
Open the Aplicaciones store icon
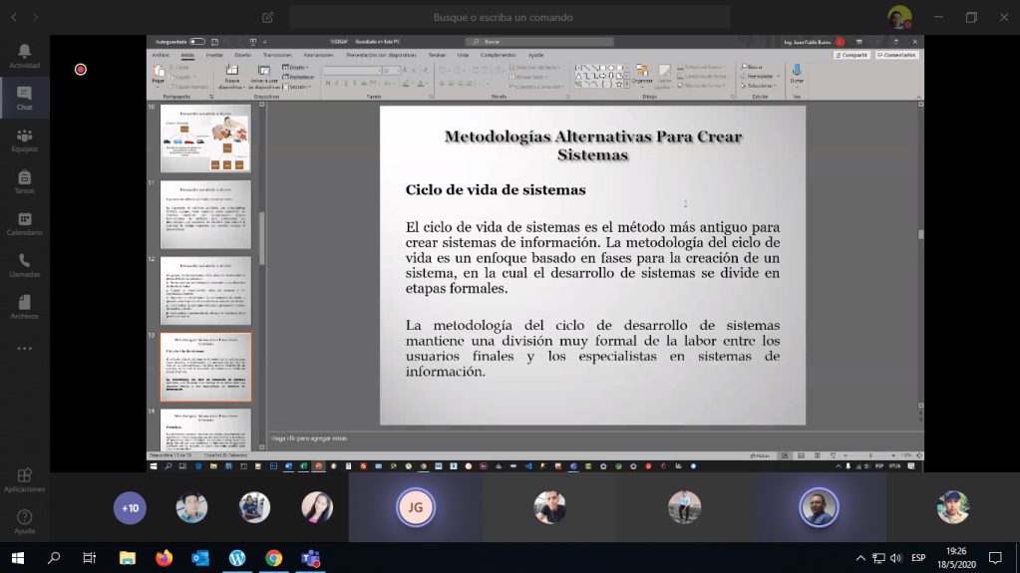click(24, 481)
